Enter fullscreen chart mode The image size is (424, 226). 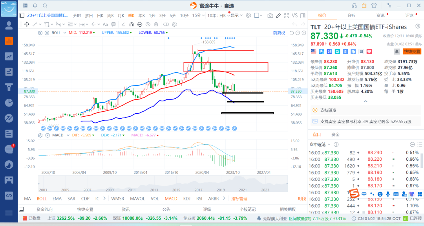point(287,16)
